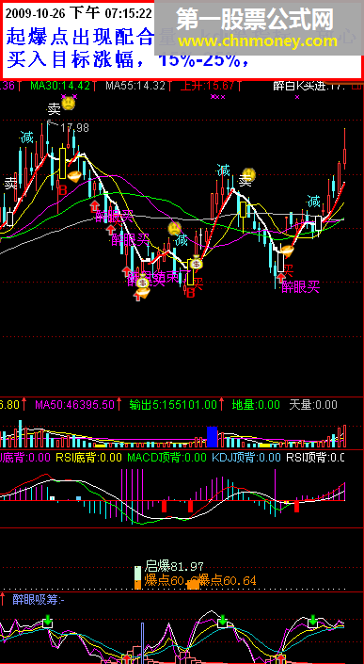
Task: Click the sad face above the trough 减 label
Action: click(x=174, y=229)
